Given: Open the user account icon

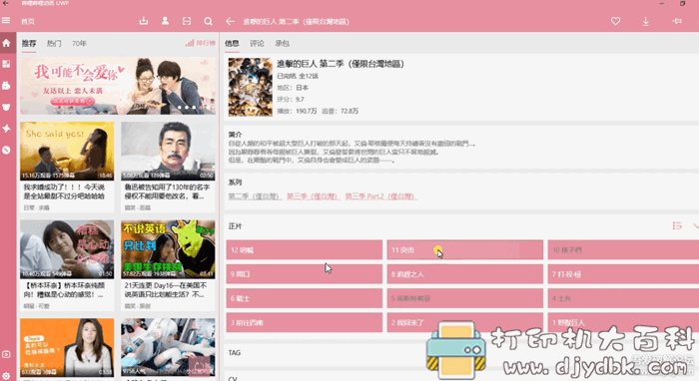Looking at the screenshot, I should (165, 21).
